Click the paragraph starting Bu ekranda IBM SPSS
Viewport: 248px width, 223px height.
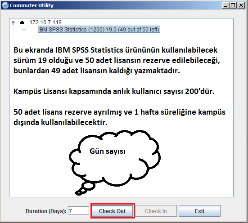(117, 60)
